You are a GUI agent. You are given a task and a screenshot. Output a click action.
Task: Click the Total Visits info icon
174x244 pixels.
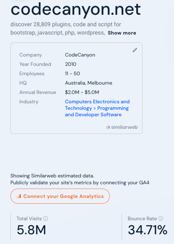(x=46, y=218)
